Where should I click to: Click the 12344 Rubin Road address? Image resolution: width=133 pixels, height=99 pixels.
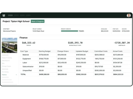[38, 31]
